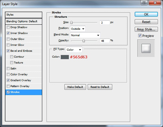
Task: Select the Inner Shadow label
Action: (19, 33)
